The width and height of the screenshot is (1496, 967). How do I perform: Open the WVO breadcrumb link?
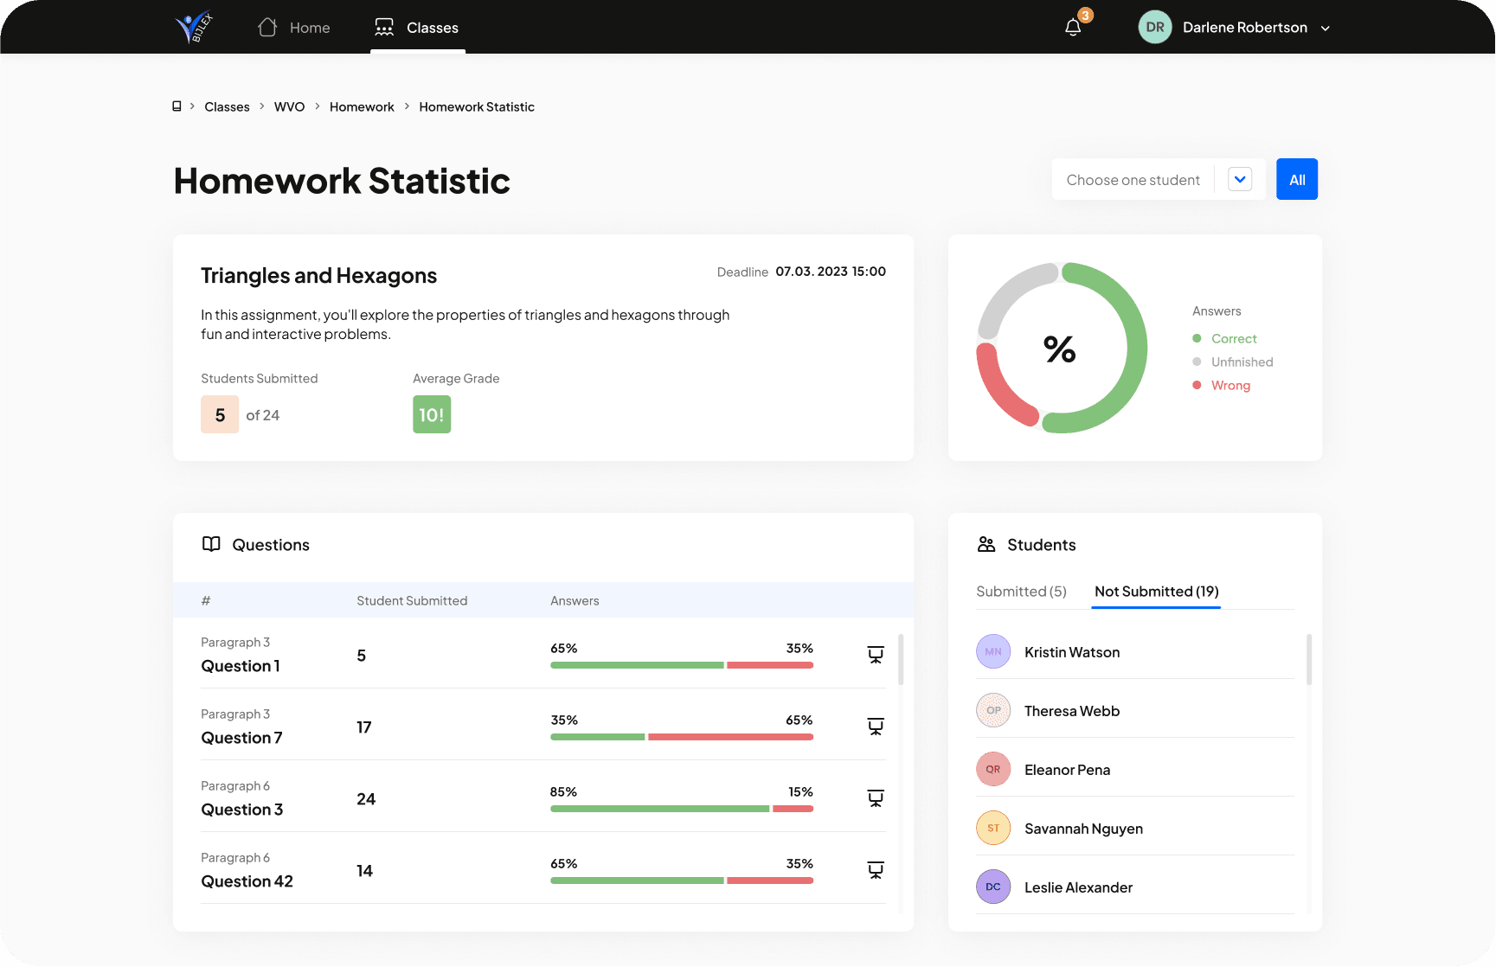(289, 106)
